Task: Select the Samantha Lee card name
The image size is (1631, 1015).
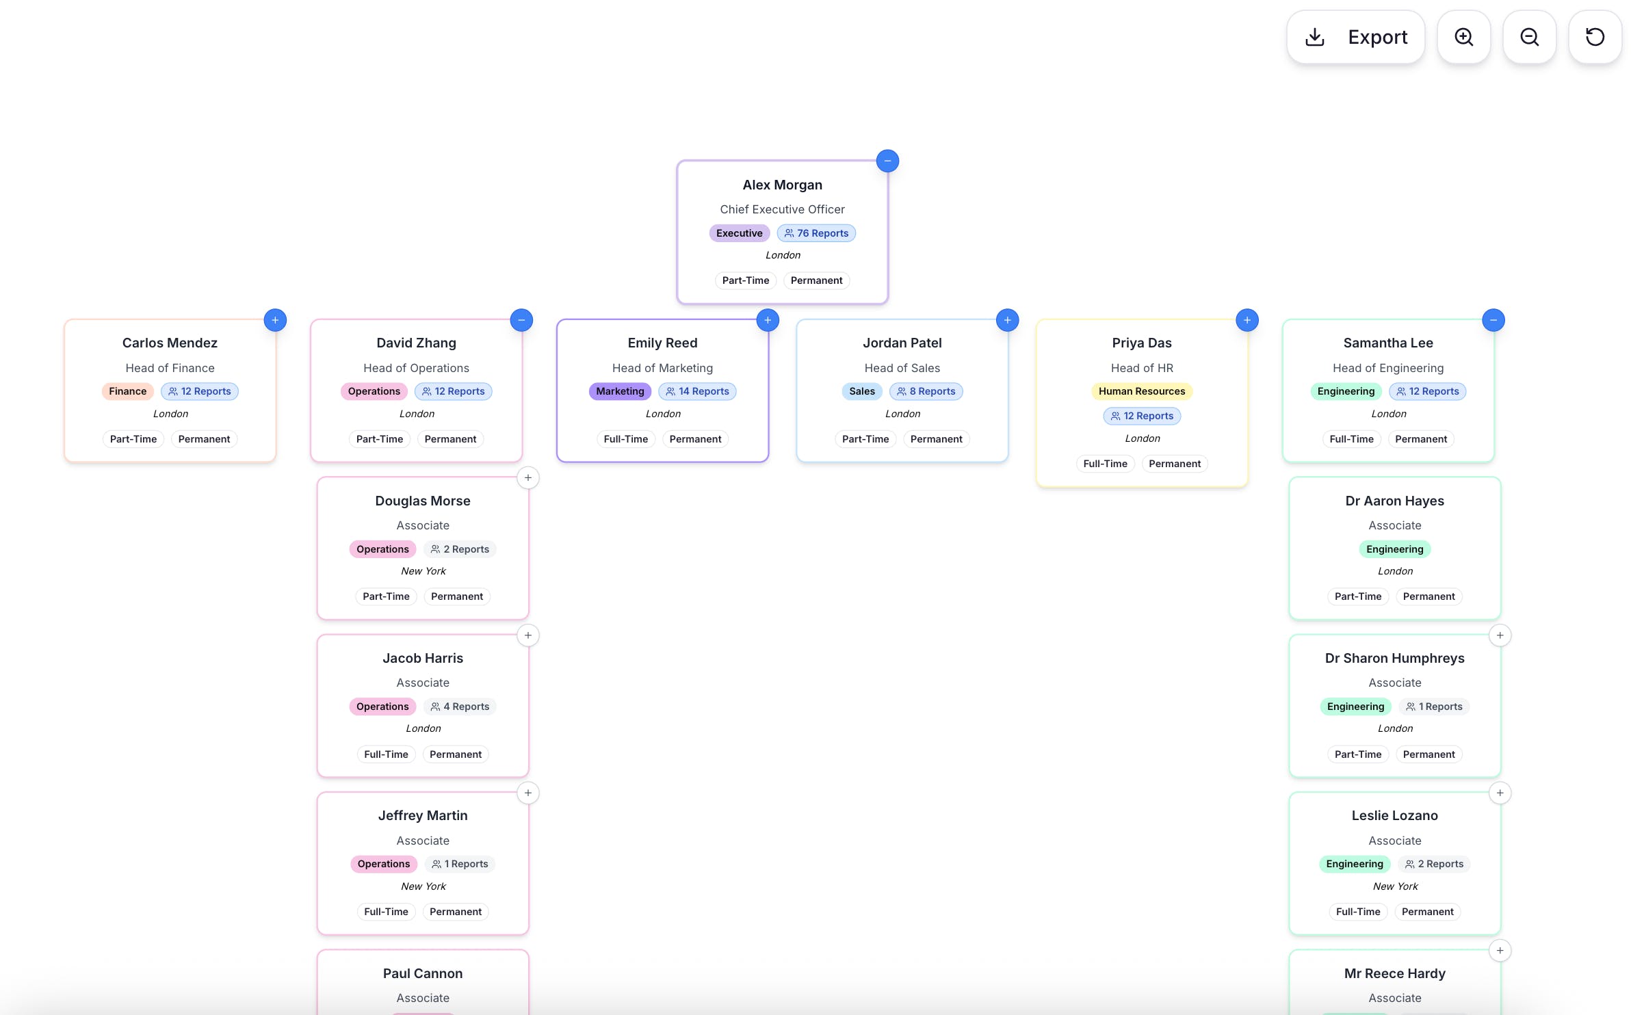Action: tap(1388, 343)
